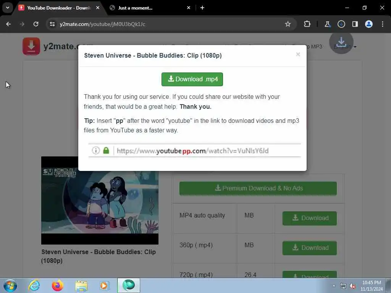Open the language dropdown in page header
Viewport: 391px width, 293px height.
point(346,47)
